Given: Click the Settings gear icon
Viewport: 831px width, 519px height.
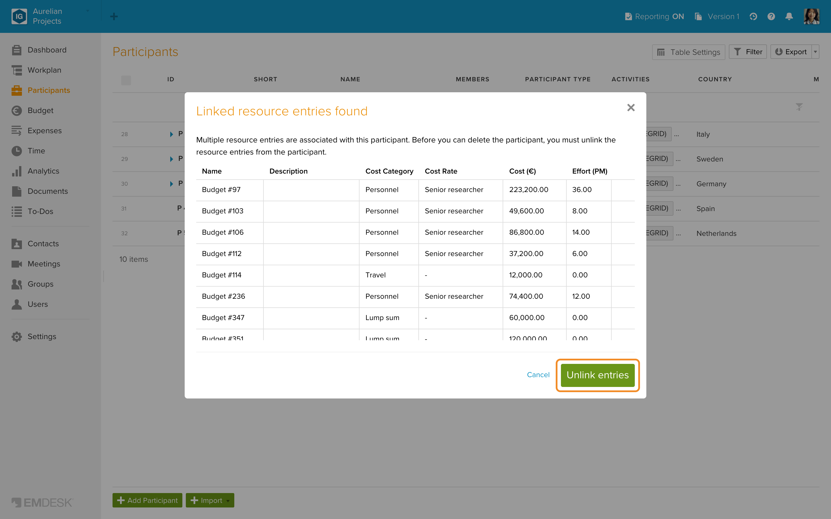Looking at the screenshot, I should pos(16,337).
